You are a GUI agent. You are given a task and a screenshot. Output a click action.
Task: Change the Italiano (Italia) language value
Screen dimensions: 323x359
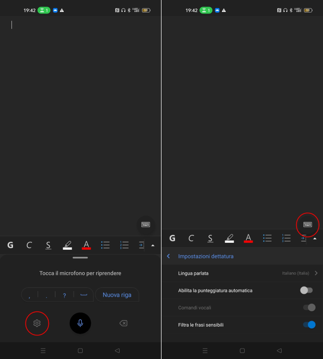pyautogui.click(x=296, y=273)
